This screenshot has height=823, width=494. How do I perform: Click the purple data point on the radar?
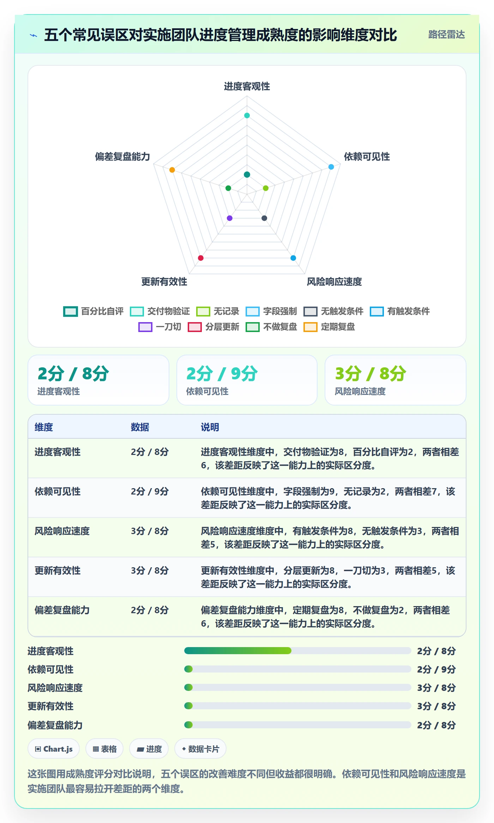click(x=230, y=218)
